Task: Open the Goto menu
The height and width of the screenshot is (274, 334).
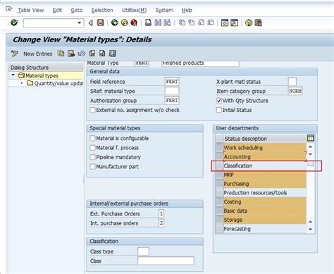Action: tap(77, 10)
